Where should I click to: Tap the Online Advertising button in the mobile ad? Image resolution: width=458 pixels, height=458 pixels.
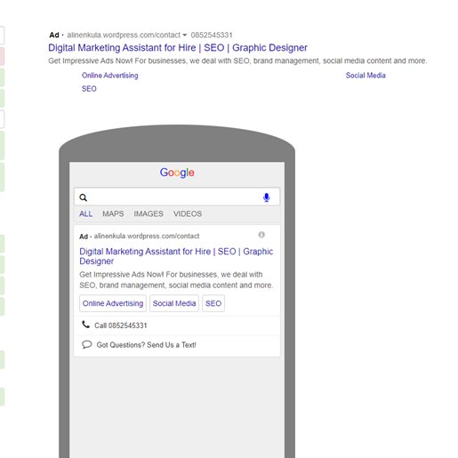[x=113, y=303]
